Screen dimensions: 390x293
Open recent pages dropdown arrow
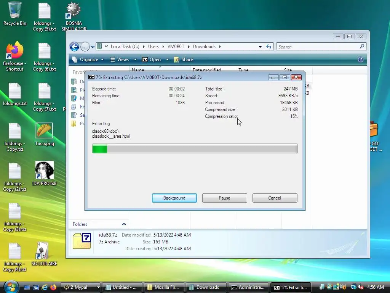coord(93,47)
